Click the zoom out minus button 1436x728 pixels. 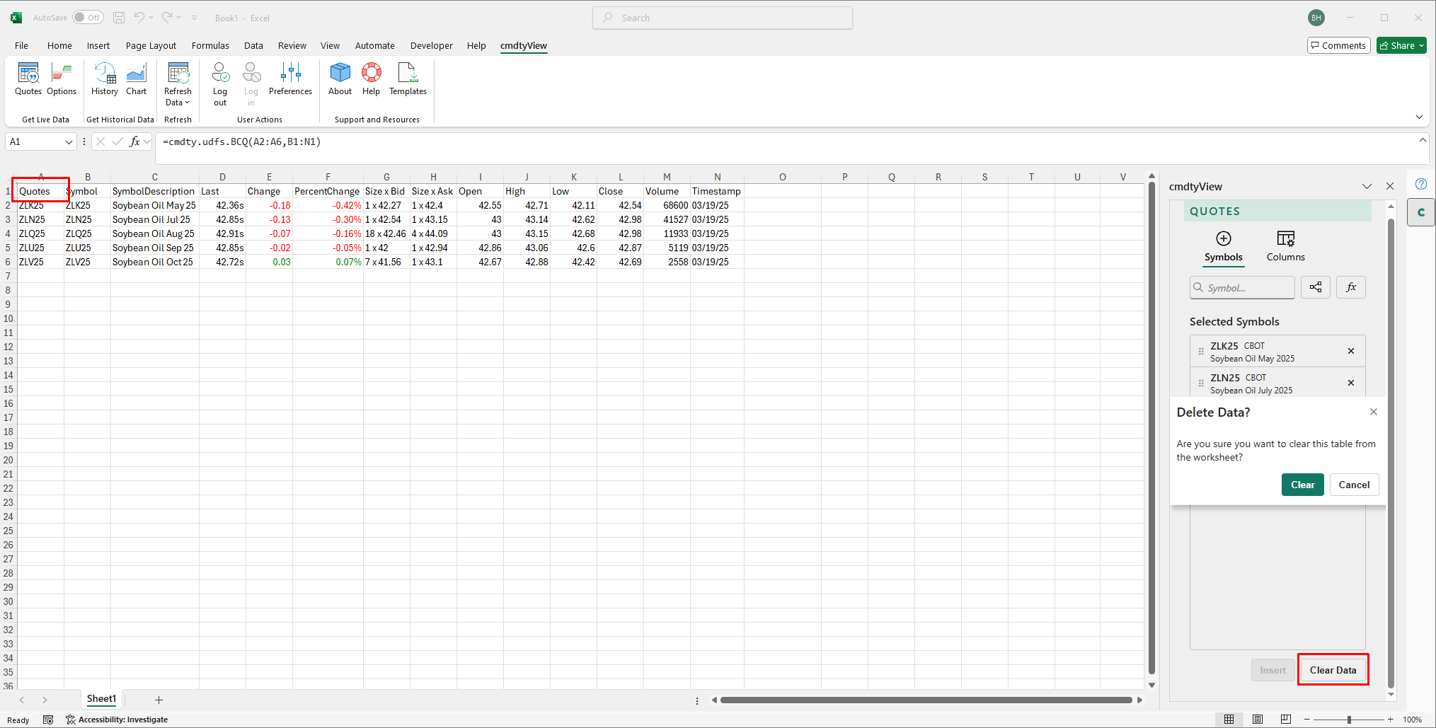[1307, 720]
